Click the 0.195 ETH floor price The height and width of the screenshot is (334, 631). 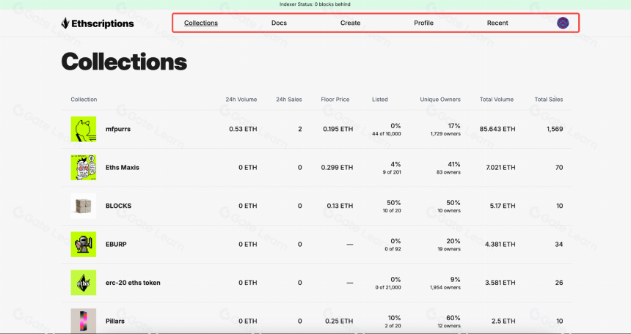338,129
